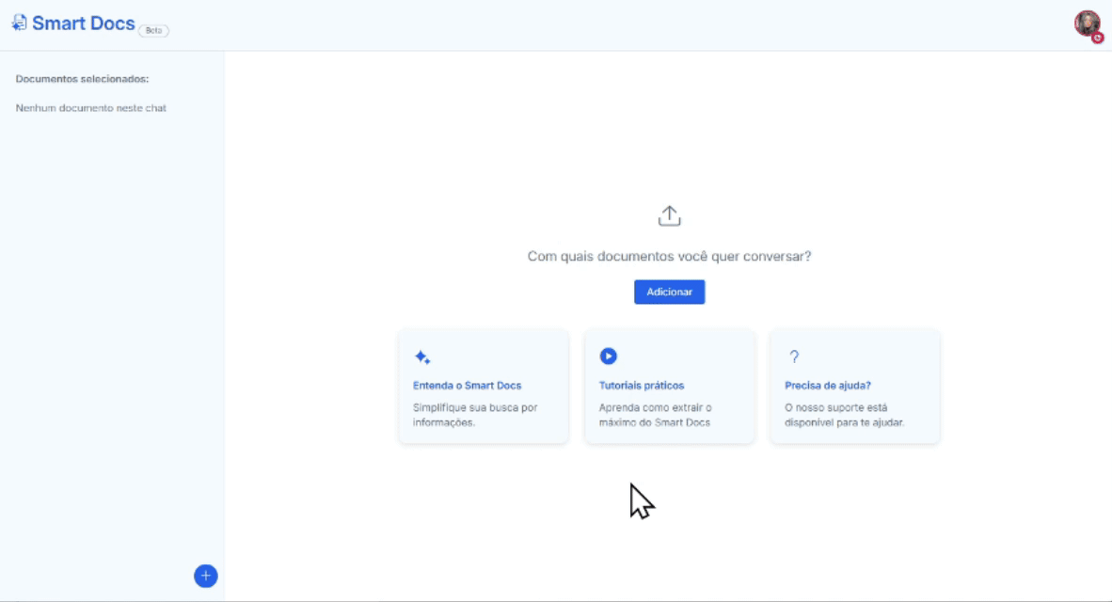Viewport: 1112px width, 602px height.
Task: Click the Beta badge
Action: pos(154,30)
